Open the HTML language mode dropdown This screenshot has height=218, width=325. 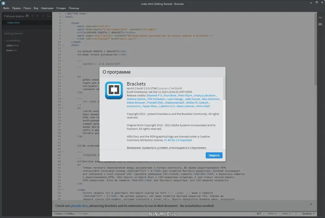pyautogui.click(x=286, y=214)
